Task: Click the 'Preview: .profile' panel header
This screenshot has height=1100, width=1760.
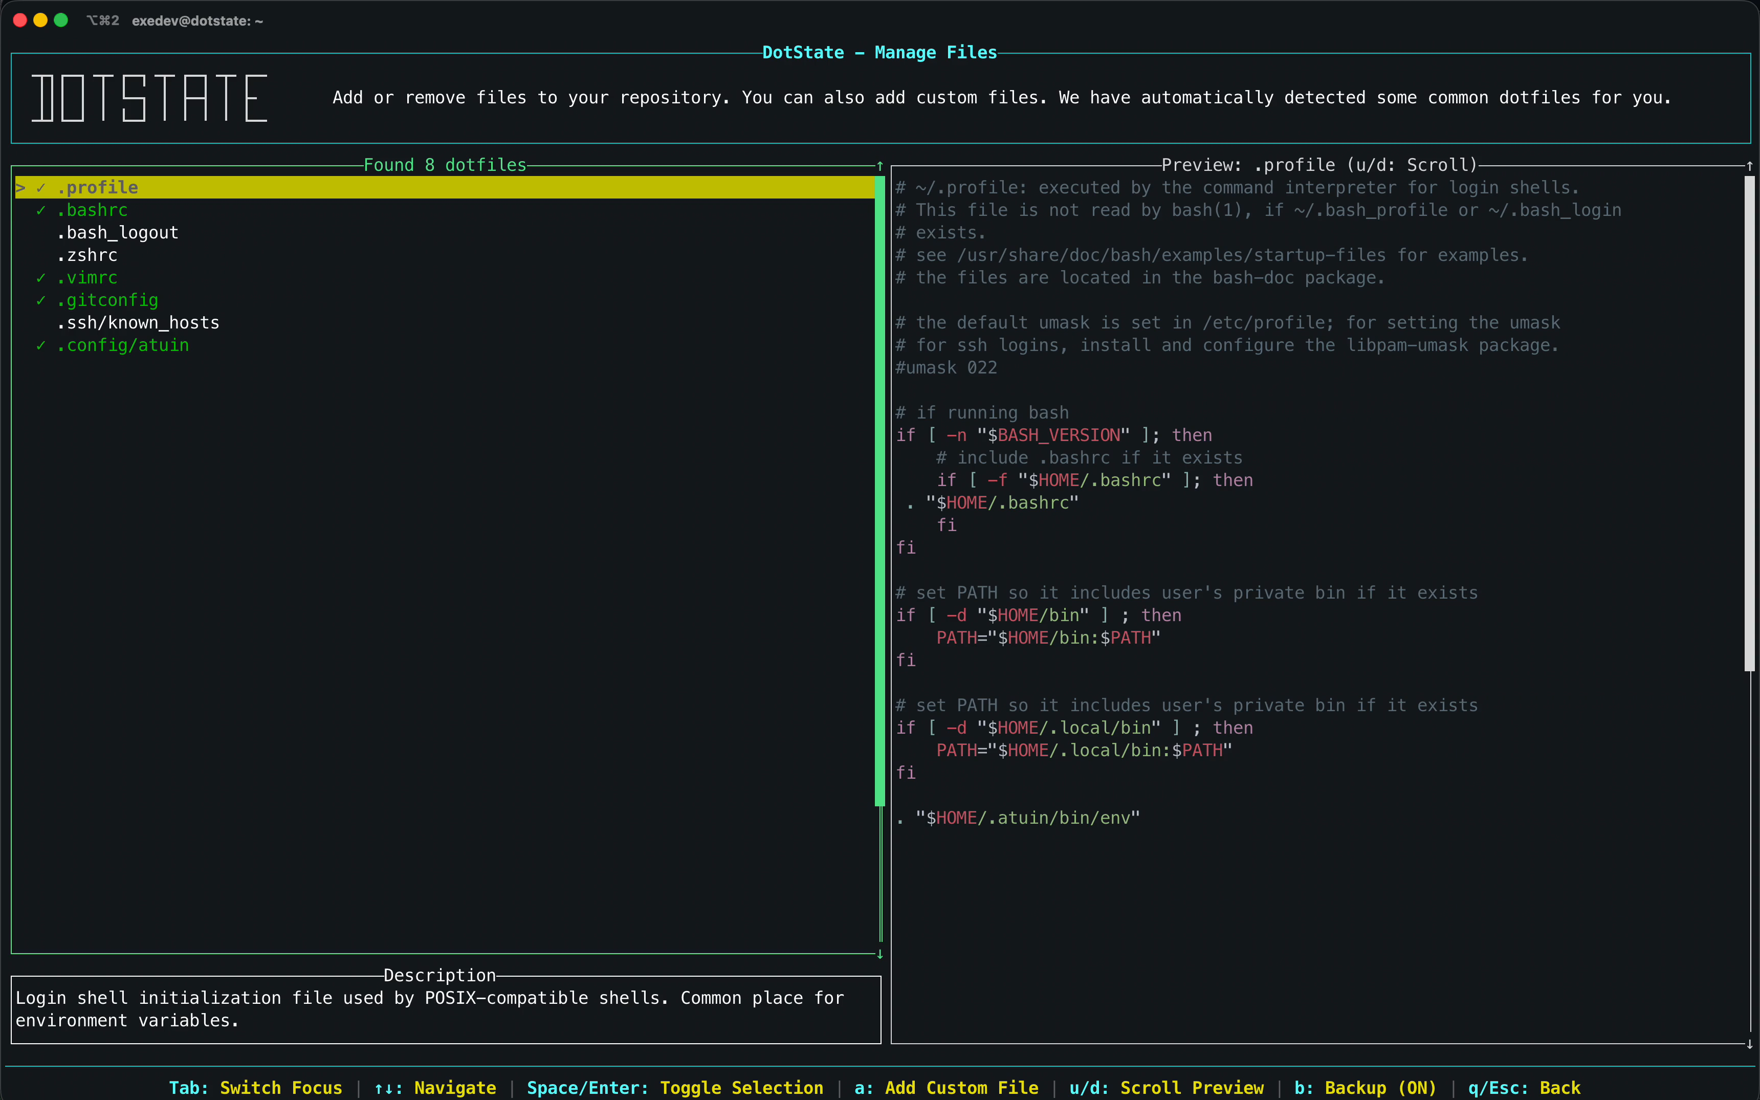Action: (x=1318, y=164)
